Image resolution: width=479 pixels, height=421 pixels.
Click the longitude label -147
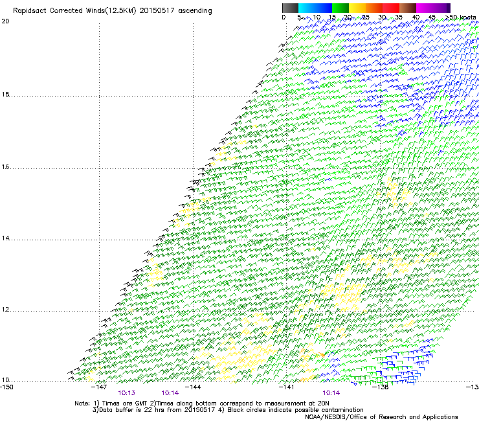pyautogui.click(x=100, y=387)
